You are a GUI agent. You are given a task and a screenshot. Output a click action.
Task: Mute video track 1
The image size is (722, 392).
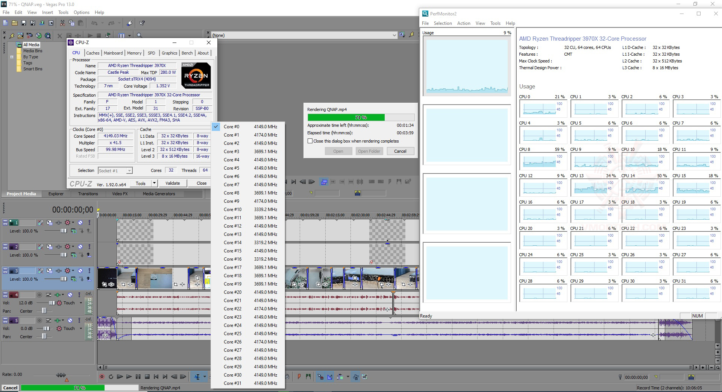coord(80,223)
